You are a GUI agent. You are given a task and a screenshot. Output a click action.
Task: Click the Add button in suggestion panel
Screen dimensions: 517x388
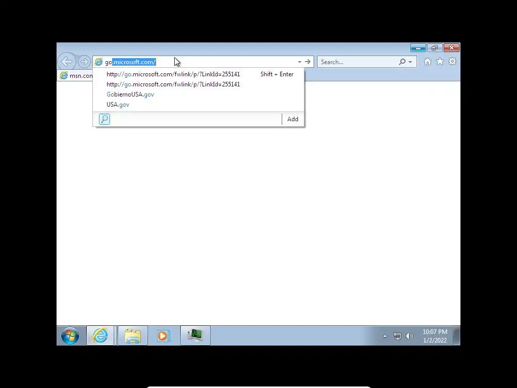click(293, 119)
